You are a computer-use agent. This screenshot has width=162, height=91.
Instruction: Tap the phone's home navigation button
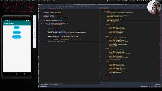pyautogui.click(x=17, y=74)
